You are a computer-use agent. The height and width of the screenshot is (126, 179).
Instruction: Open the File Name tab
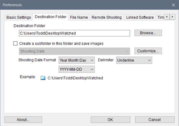[79, 17]
